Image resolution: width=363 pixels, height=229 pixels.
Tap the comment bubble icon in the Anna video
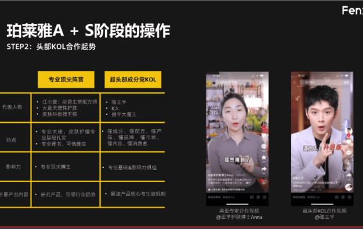pyautogui.click(x=264, y=146)
